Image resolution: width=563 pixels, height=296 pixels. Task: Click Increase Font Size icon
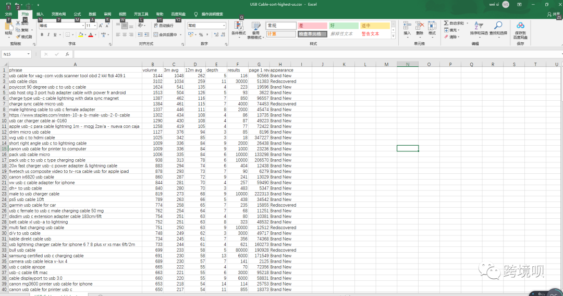tap(101, 26)
